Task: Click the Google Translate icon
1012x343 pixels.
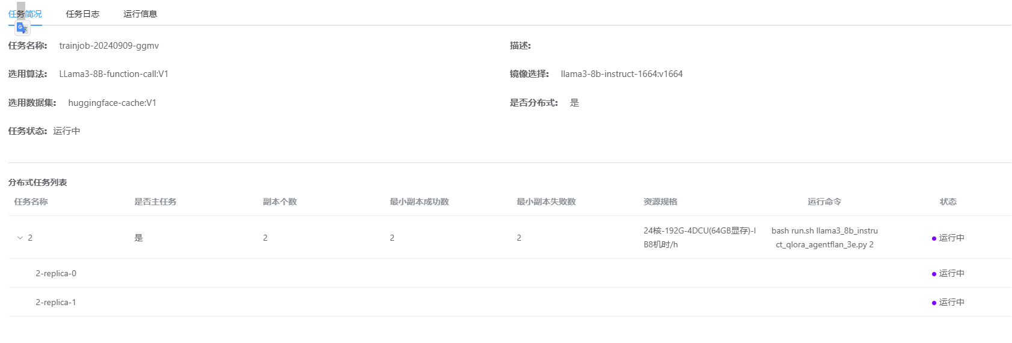Action: point(22,28)
